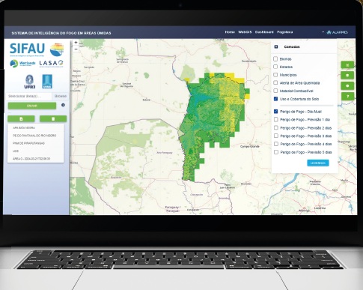Collapse the Camadas layers panel

[276, 46]
